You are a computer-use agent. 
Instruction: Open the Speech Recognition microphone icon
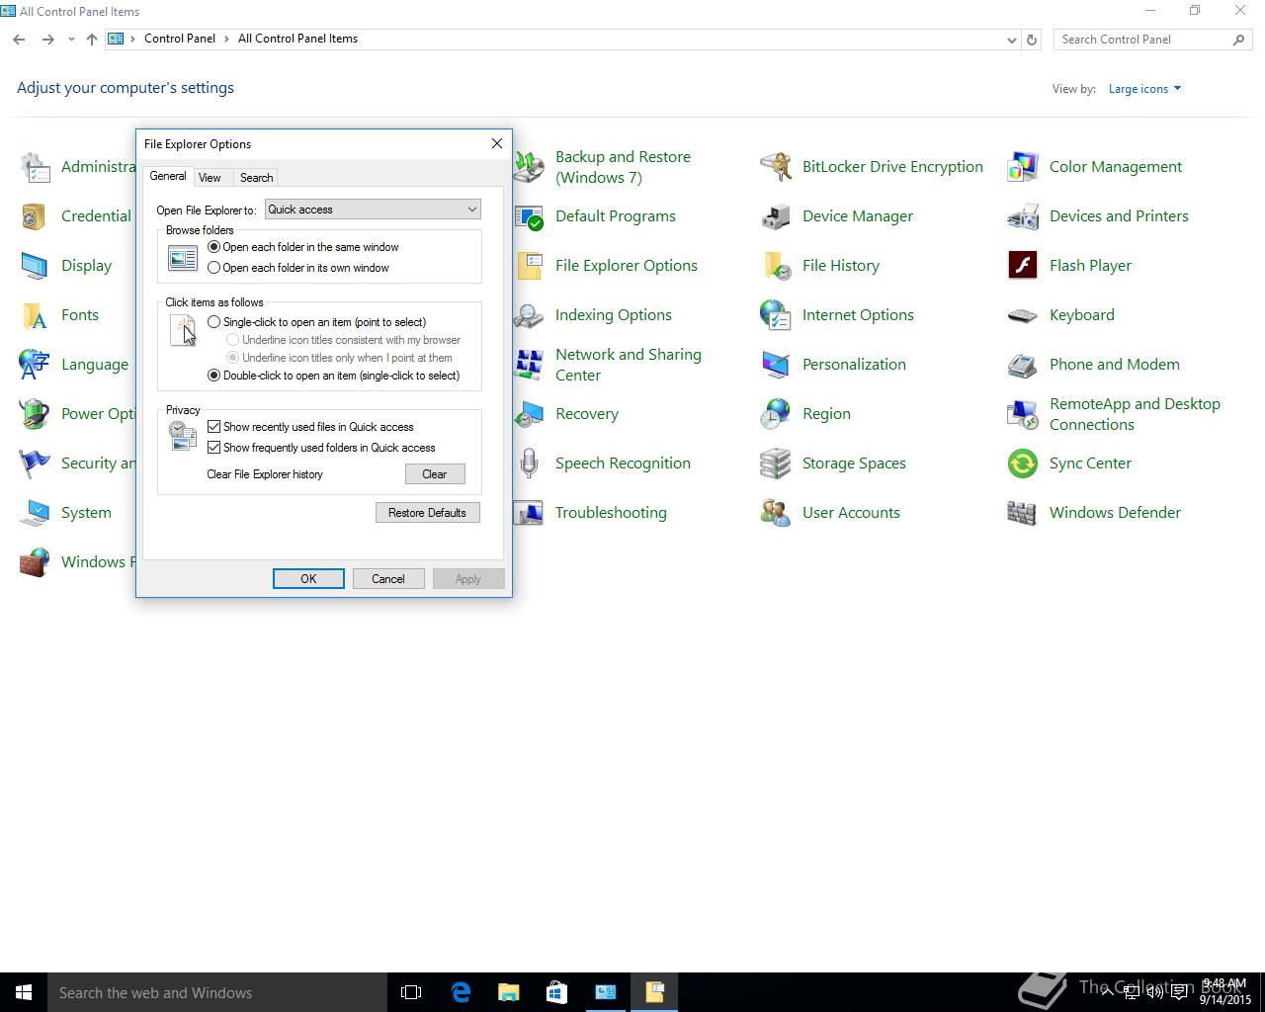click(529, 464)
